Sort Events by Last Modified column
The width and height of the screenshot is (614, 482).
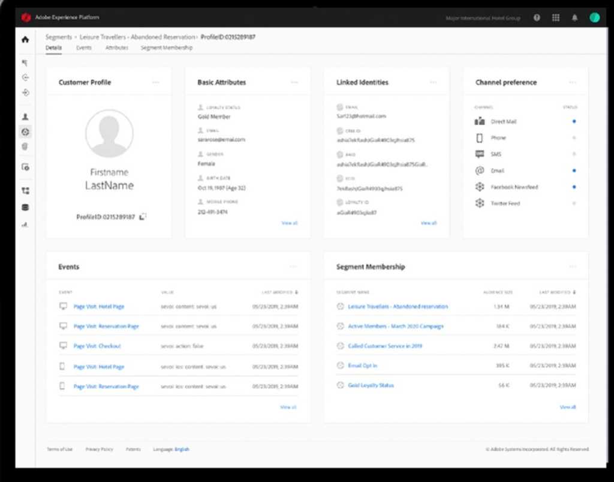[x=280, y=292]
